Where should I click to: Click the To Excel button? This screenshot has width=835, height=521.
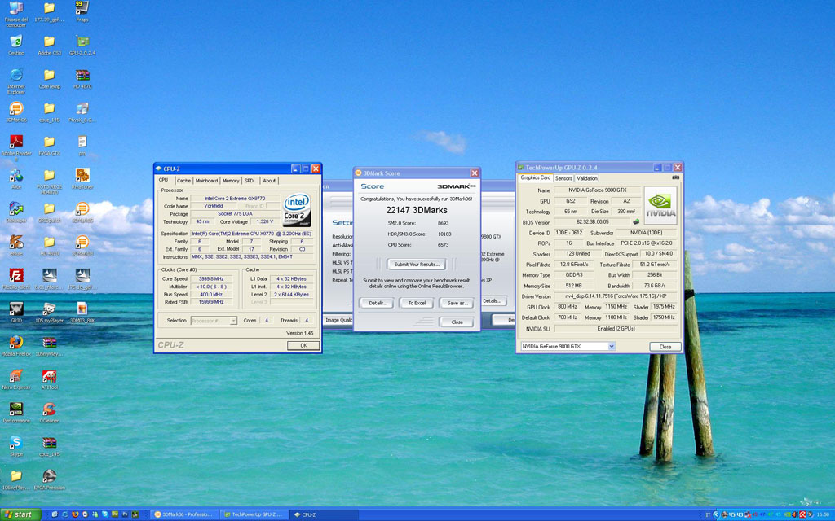pyautogui.click(x=417, y=303)
